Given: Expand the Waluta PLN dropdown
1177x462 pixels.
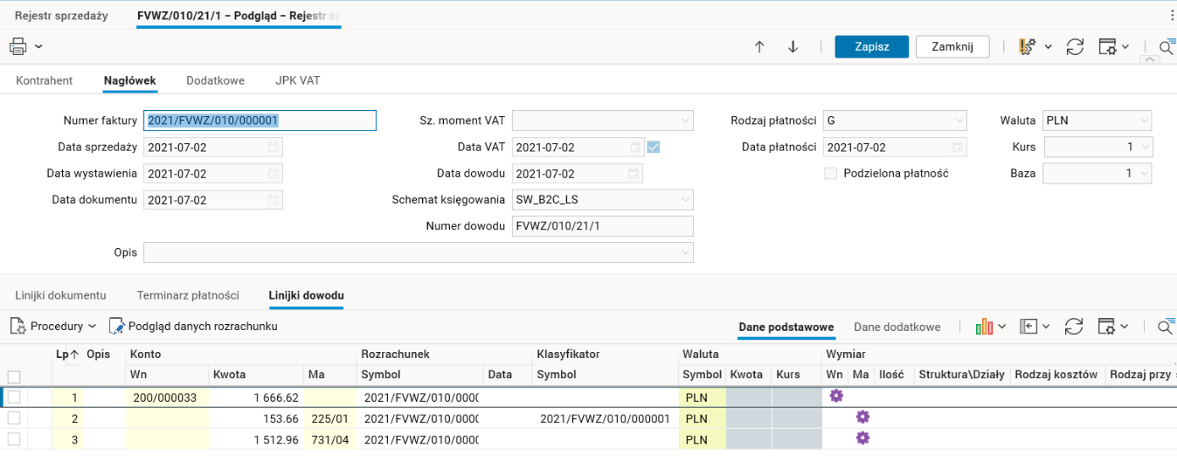Looking at the screenshot, I should [x=1143, y=121].
